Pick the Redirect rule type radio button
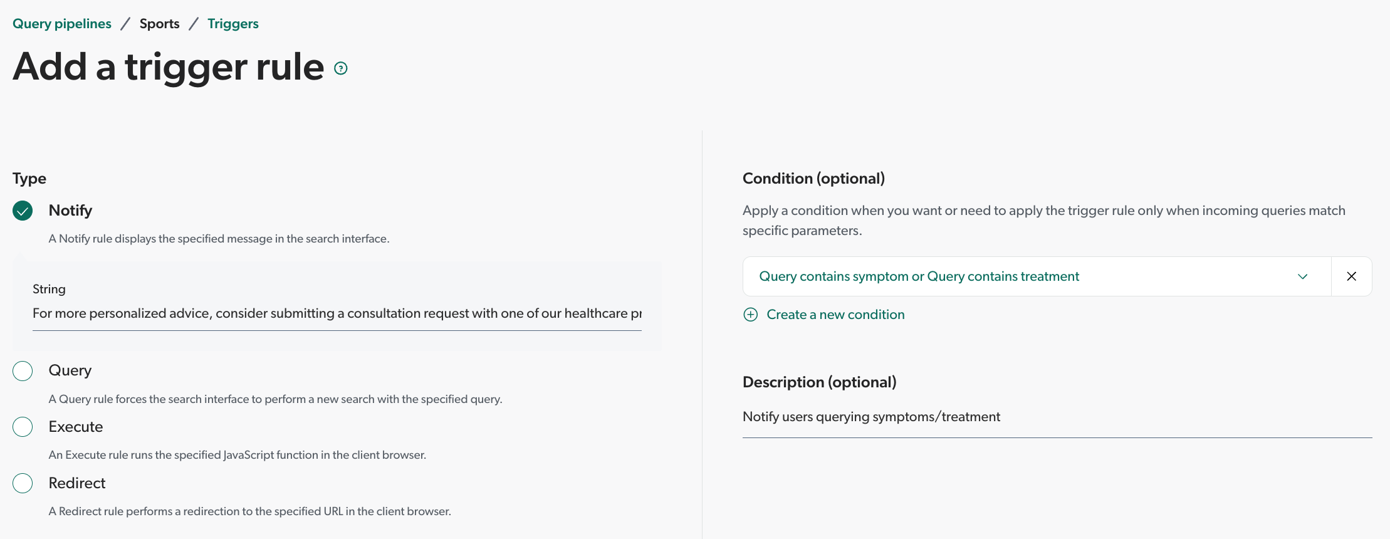Image resolution: width=1390 pixels, height=539 pixels. [23, 483]
